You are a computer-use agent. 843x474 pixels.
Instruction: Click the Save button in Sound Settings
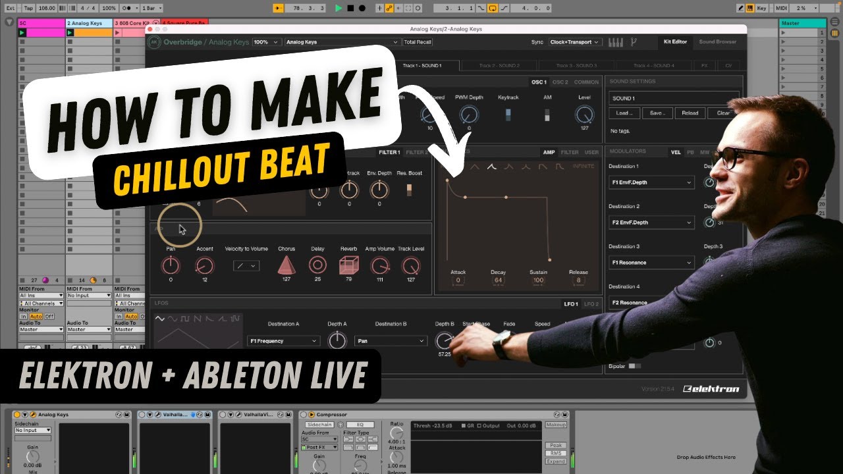click(x=657, y=113)
